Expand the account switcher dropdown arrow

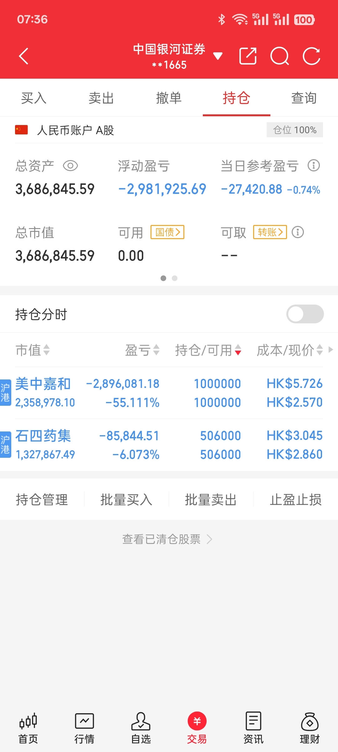pos(218,56)
